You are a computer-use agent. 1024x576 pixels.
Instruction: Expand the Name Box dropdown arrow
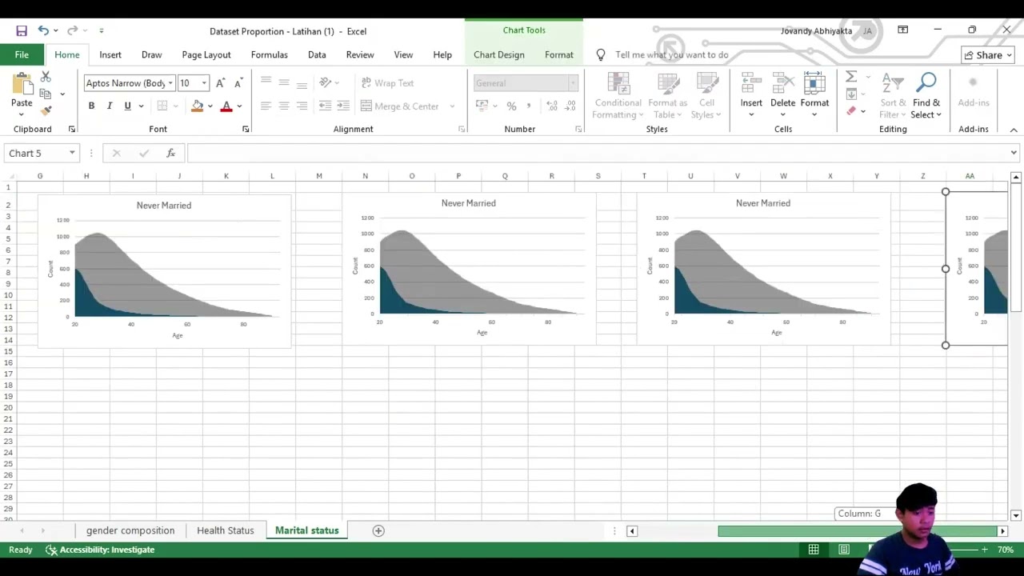click(x=72, y=153)
